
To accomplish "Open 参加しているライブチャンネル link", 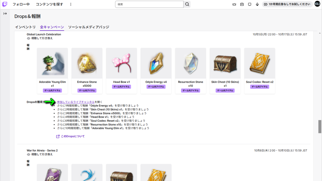I will [76, 102].
